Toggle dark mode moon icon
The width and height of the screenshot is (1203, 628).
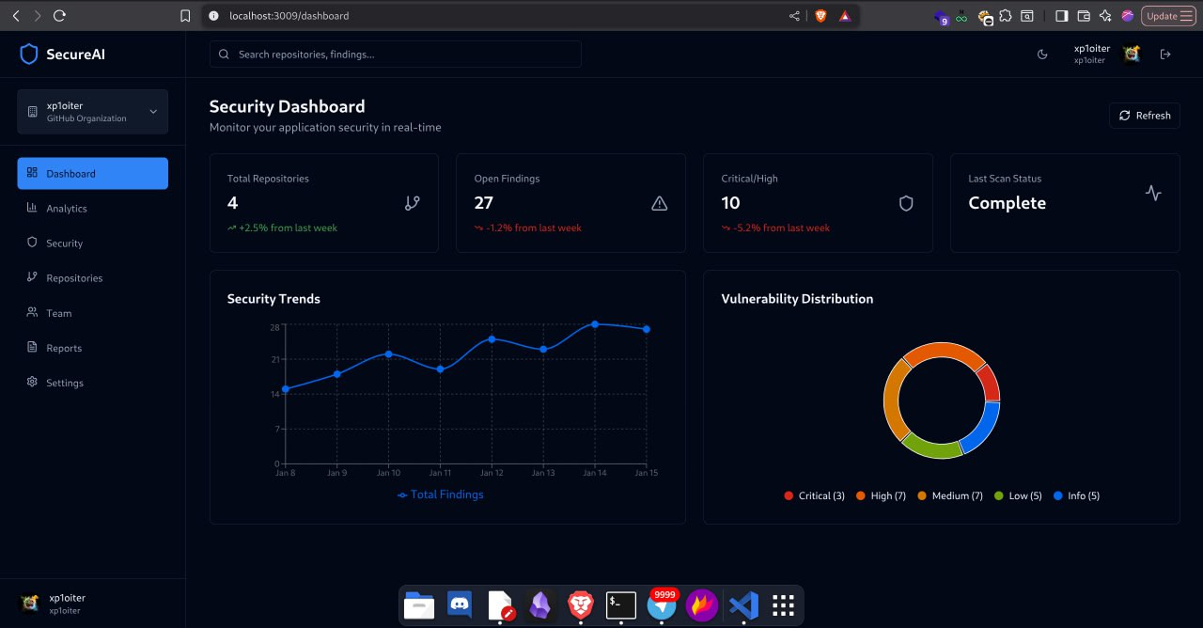coord(1042,55)
